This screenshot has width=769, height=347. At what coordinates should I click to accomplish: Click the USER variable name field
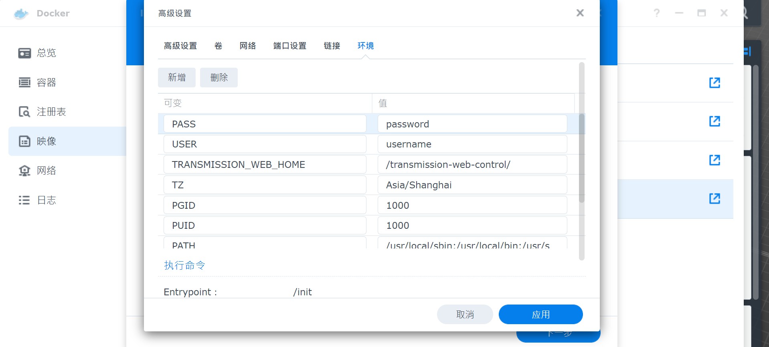pyautogui.click(x=265, y=144)
